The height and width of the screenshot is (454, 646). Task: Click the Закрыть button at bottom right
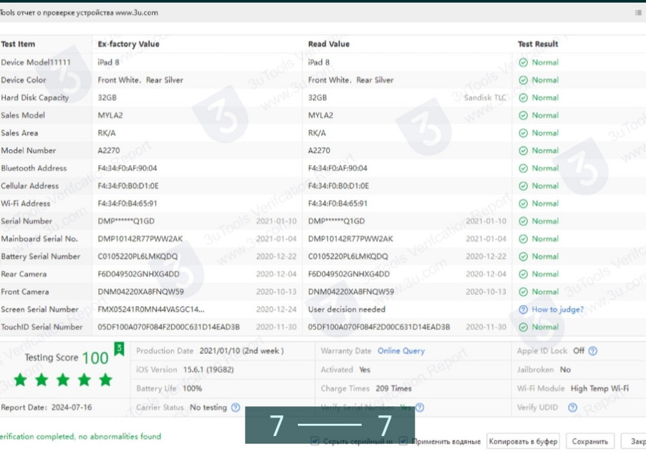[x=636, y=442]
